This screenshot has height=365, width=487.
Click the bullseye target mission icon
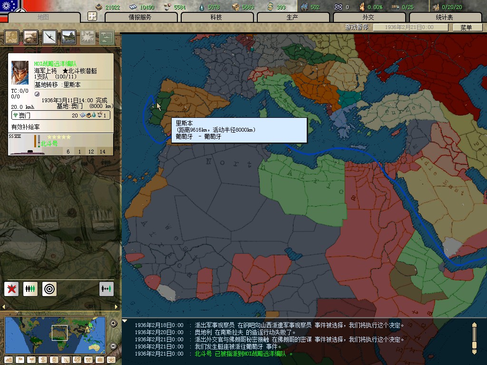click(x=49, y=288)
